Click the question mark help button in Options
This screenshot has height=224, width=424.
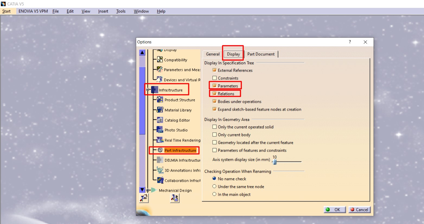(350, 42)
